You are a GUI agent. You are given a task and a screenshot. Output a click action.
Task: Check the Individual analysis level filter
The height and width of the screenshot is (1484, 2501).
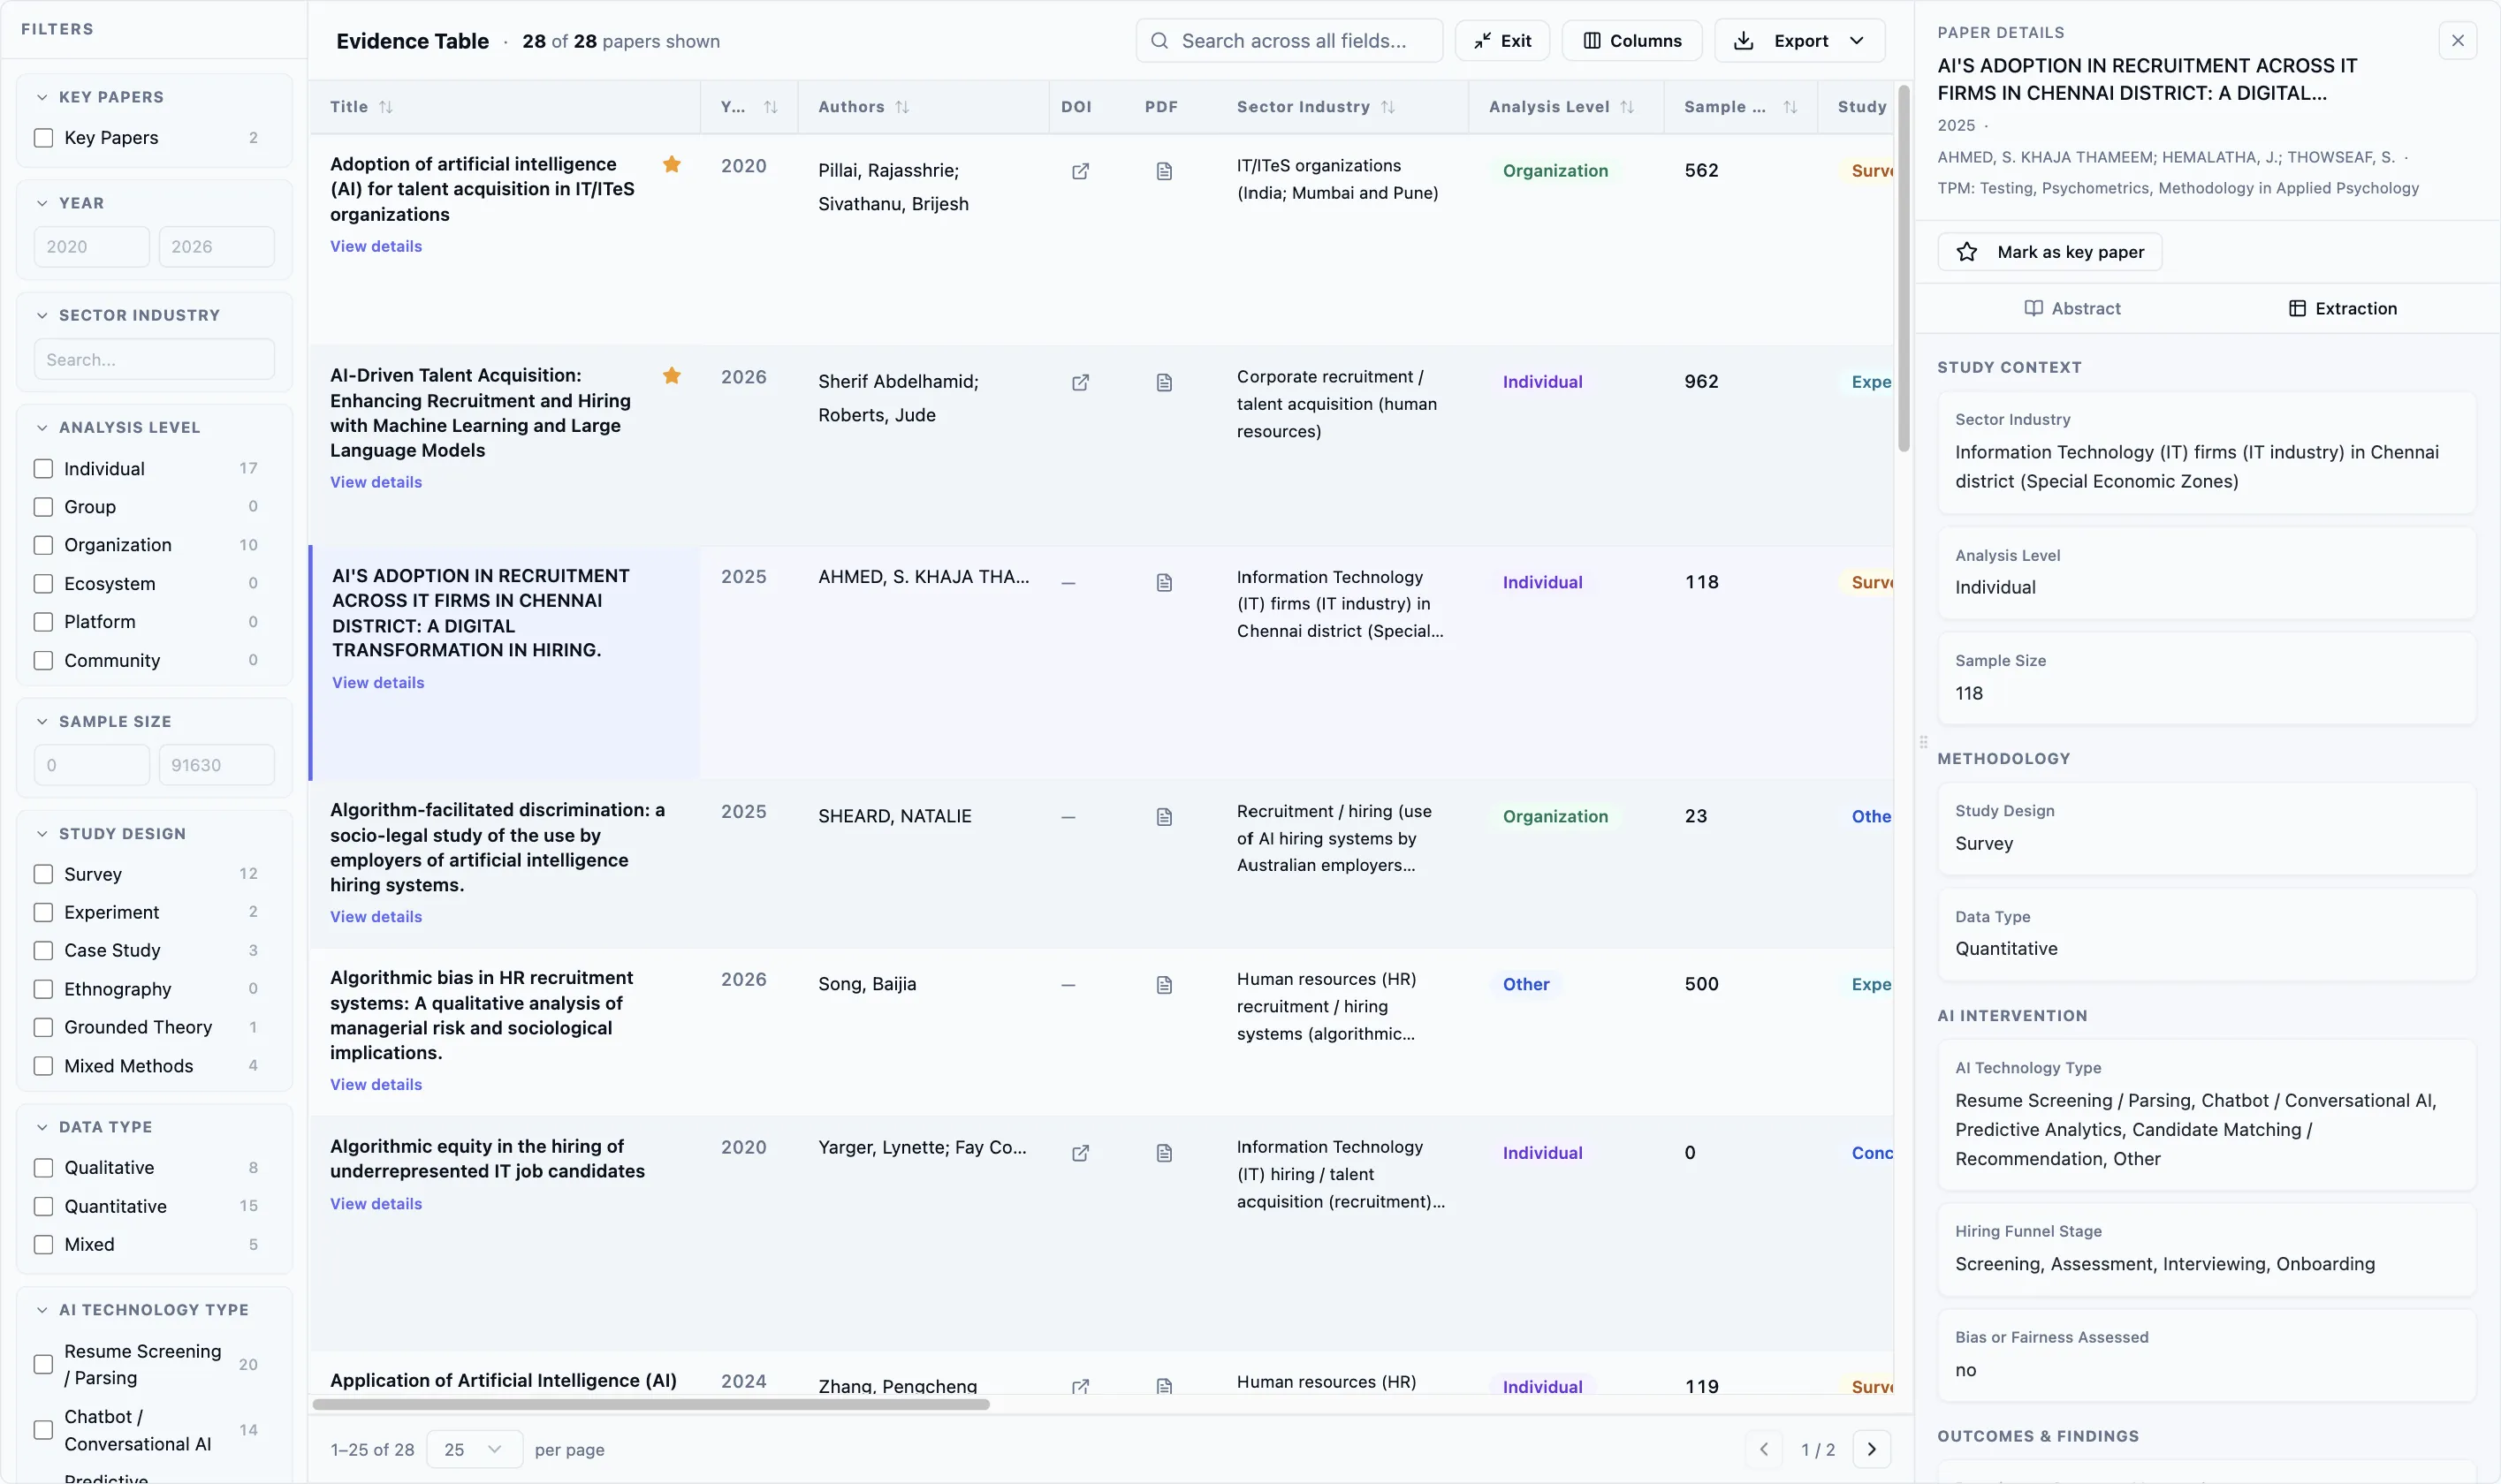pos(43,469)
